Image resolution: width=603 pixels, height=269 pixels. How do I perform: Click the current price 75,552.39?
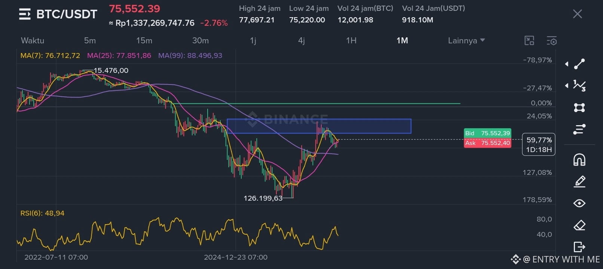click(134, 9)
